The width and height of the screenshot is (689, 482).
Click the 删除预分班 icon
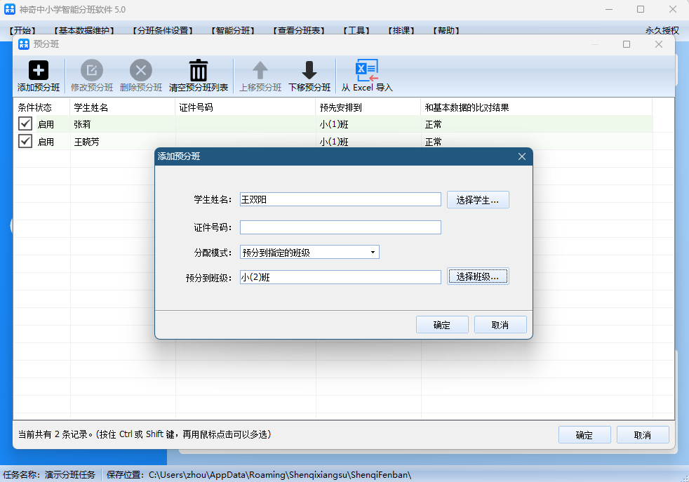(142, 69)
